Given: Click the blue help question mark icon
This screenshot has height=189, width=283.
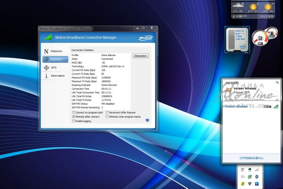Looking at the screenshot, I should 147,120.
